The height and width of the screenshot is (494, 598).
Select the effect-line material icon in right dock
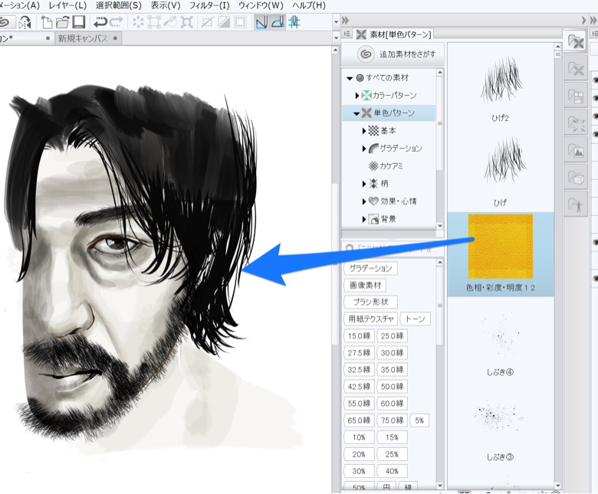point(576,123)
